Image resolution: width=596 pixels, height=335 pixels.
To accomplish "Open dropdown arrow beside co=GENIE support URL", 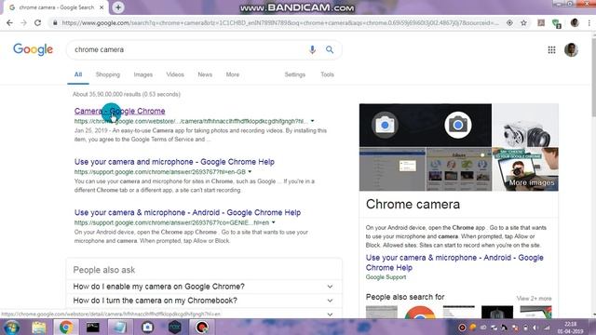I will click(x=273, y=222).
